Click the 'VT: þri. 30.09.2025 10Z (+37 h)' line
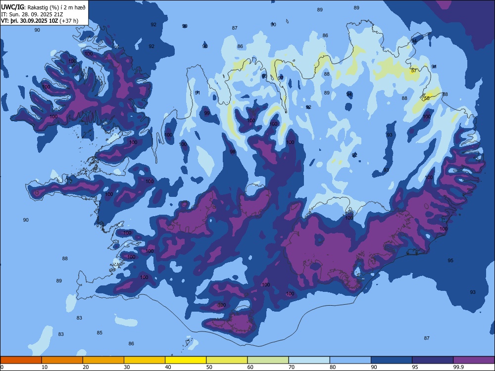This screenshot has height=371, width=495. [40, 21]
